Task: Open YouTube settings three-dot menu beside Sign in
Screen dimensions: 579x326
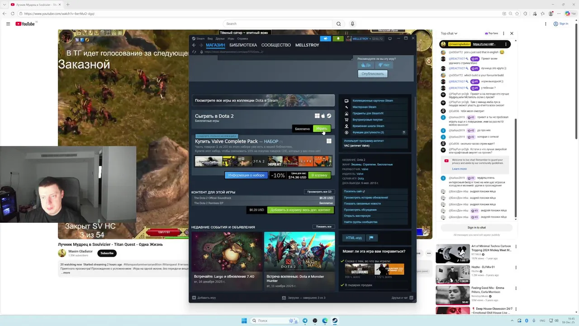Action: point(546,24)
